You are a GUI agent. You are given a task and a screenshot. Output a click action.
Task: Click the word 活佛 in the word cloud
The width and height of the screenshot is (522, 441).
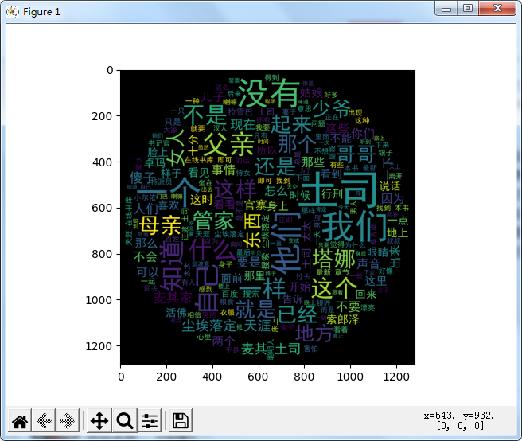(x=176, y=312)
